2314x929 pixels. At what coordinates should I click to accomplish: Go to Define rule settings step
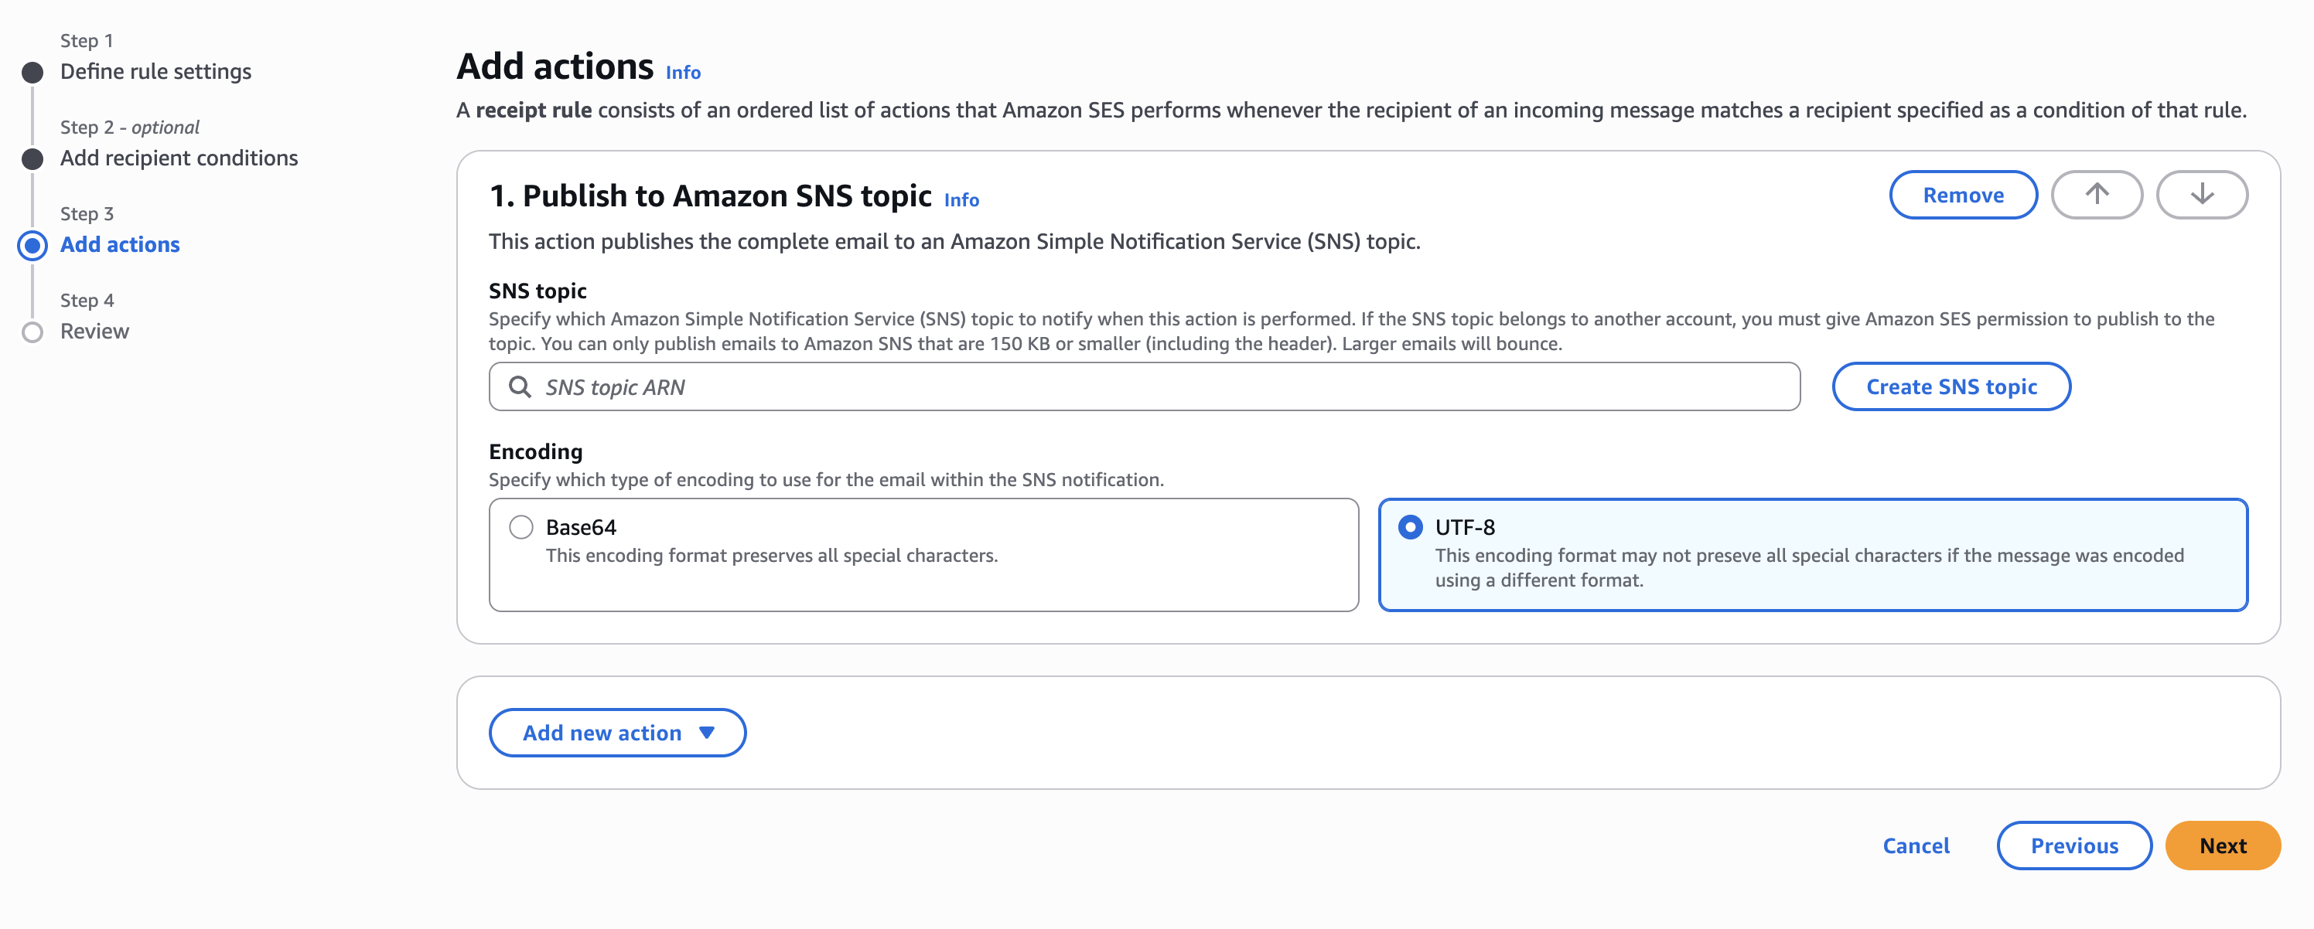[x=155, y=72]
